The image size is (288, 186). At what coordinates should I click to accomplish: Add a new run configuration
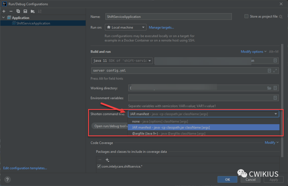[x=4, y=11]
